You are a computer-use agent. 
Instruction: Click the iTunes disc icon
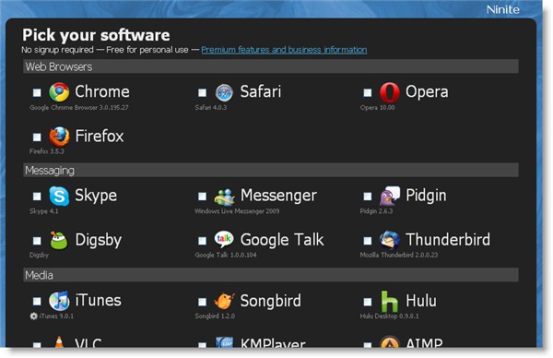pos(59,301)
